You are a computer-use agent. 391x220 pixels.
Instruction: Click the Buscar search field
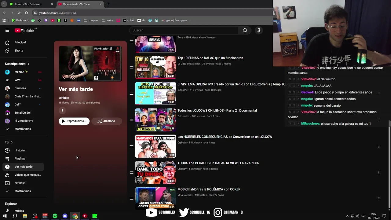(x=184, y=30)
